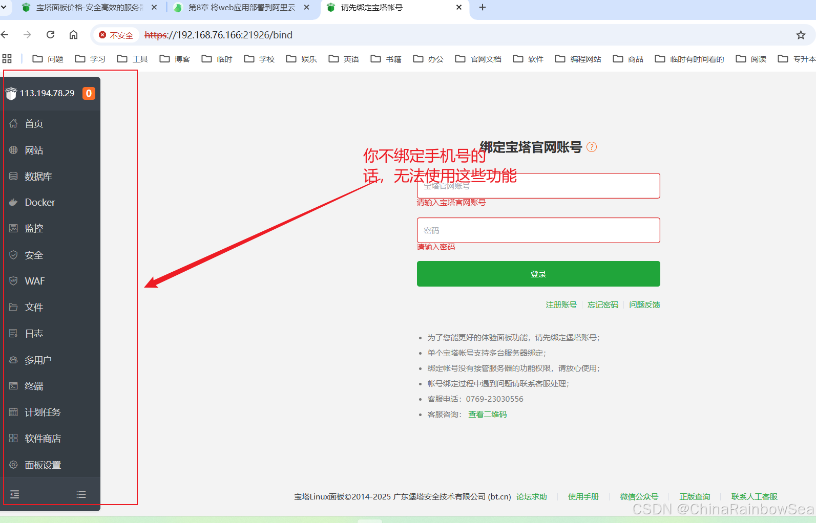
Task: Click the orange notification badge showing 0
Action: [x=89, y=93]
